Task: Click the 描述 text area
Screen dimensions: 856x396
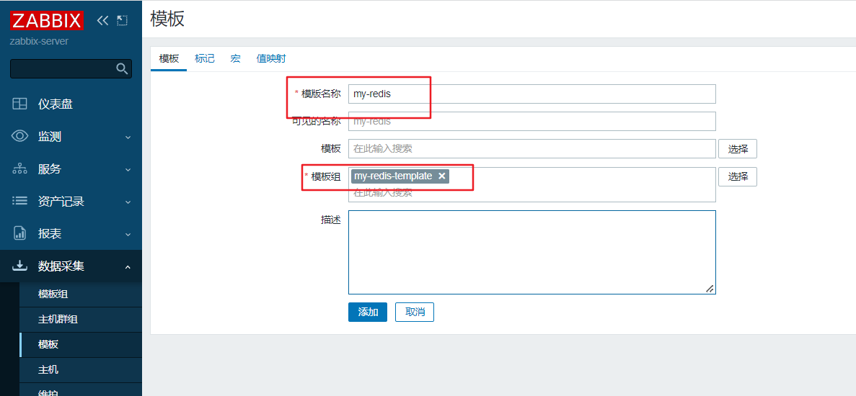Action: click(x=531, y=252)
